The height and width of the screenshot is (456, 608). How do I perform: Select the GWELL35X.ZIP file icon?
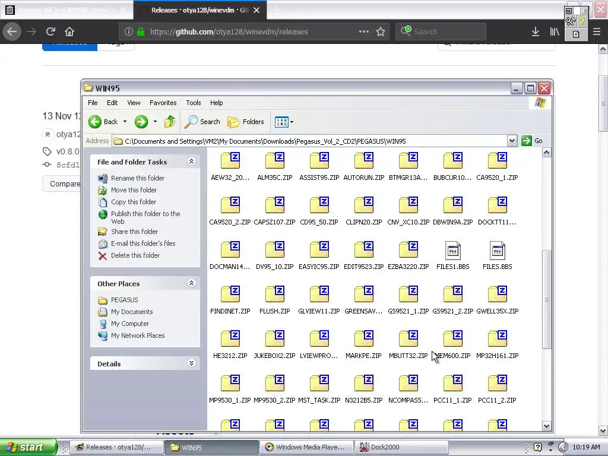(x=497, y=294)
